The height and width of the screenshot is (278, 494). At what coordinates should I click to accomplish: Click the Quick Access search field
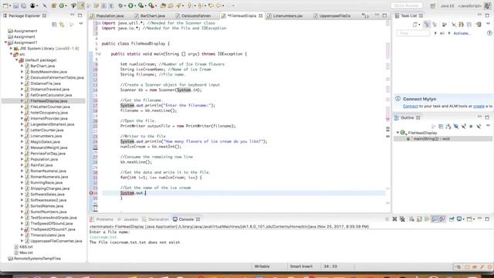407,5
